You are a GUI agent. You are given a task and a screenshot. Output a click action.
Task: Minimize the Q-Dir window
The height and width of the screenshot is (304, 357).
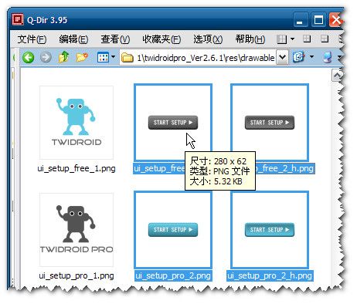tap(301, 20)
